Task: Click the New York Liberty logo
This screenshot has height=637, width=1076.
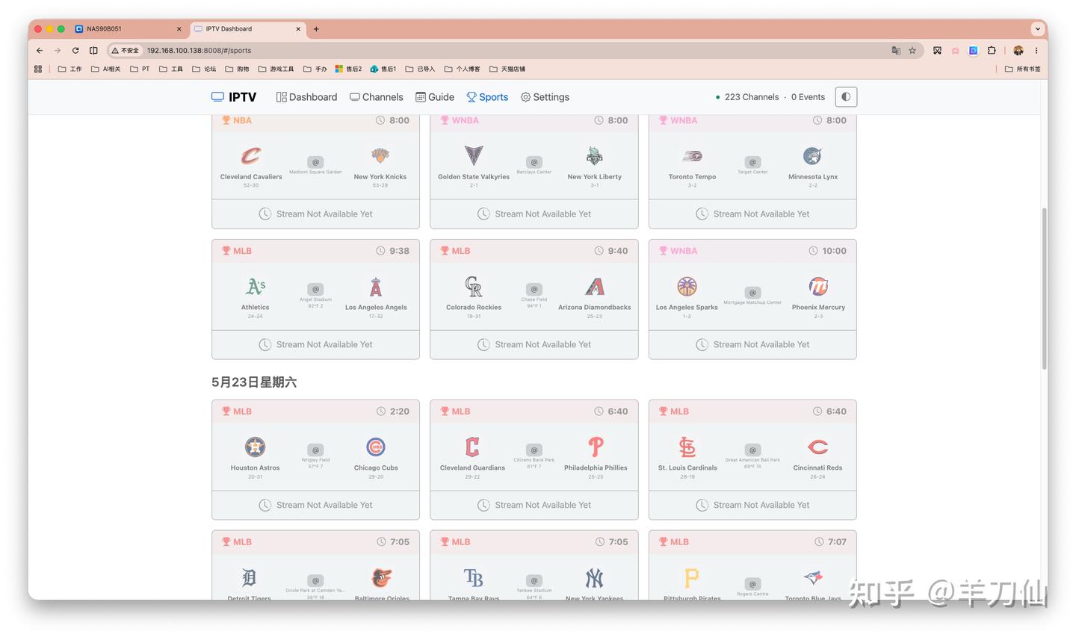Action: (595, 155)
